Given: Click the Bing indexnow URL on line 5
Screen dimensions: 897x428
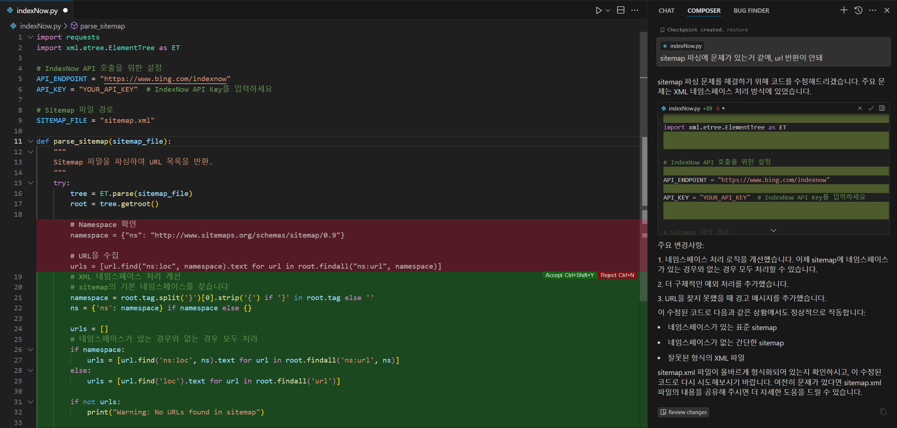Looking at the screenshot, I should [x=165, y=79].
